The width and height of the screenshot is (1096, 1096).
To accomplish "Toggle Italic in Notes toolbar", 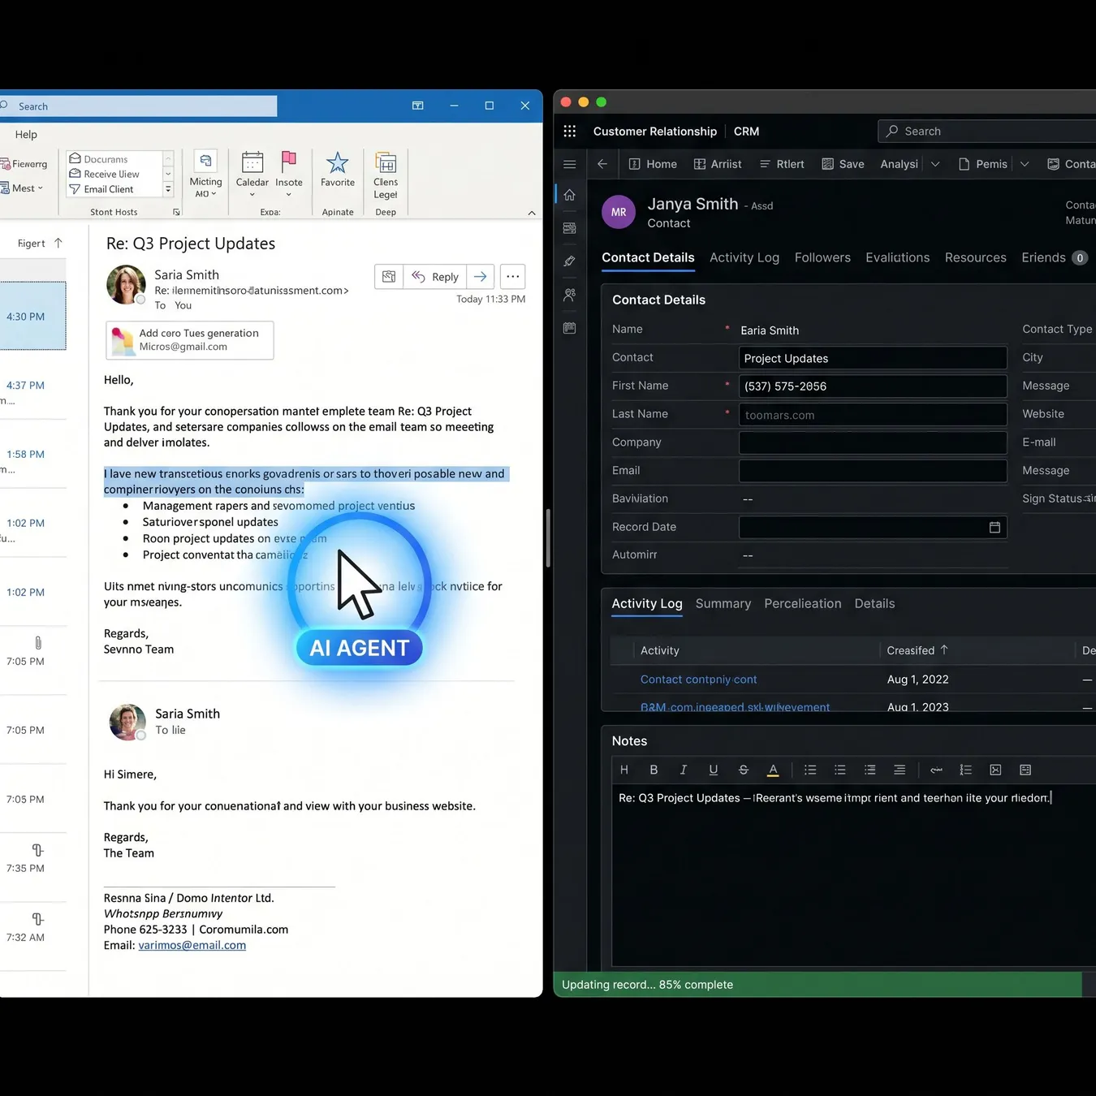I will pos(684,770).
